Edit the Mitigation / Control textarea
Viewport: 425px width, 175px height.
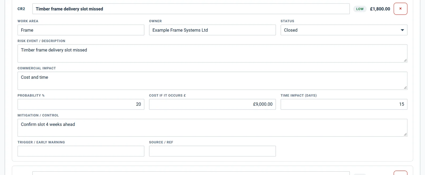212,128
